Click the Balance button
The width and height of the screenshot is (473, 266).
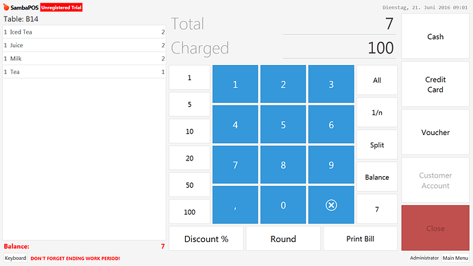click(377, 177)
